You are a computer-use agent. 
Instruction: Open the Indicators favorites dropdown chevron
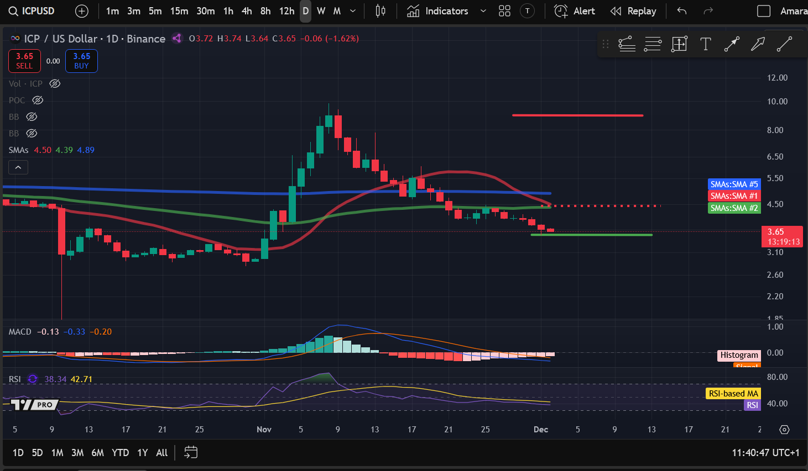pyautogui.click(x=483, y=11)
